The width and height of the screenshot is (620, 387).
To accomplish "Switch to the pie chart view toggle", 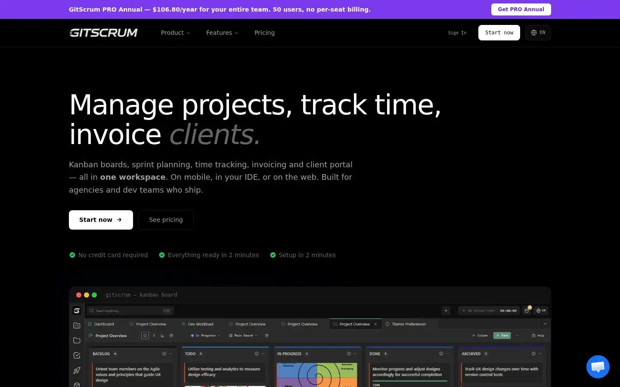I will [x=171, y=335].
